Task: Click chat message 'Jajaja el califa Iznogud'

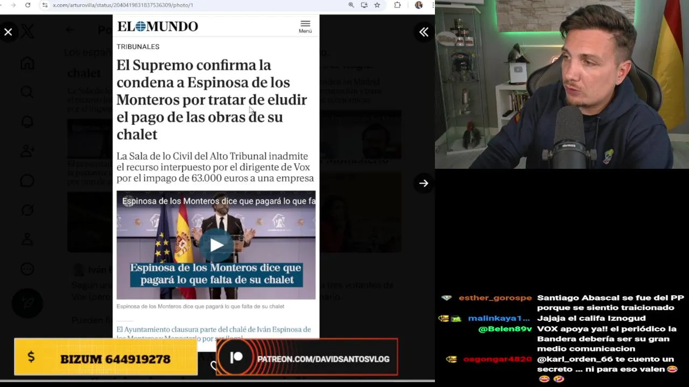Action: pyautogui.click(x=591, y=318)
